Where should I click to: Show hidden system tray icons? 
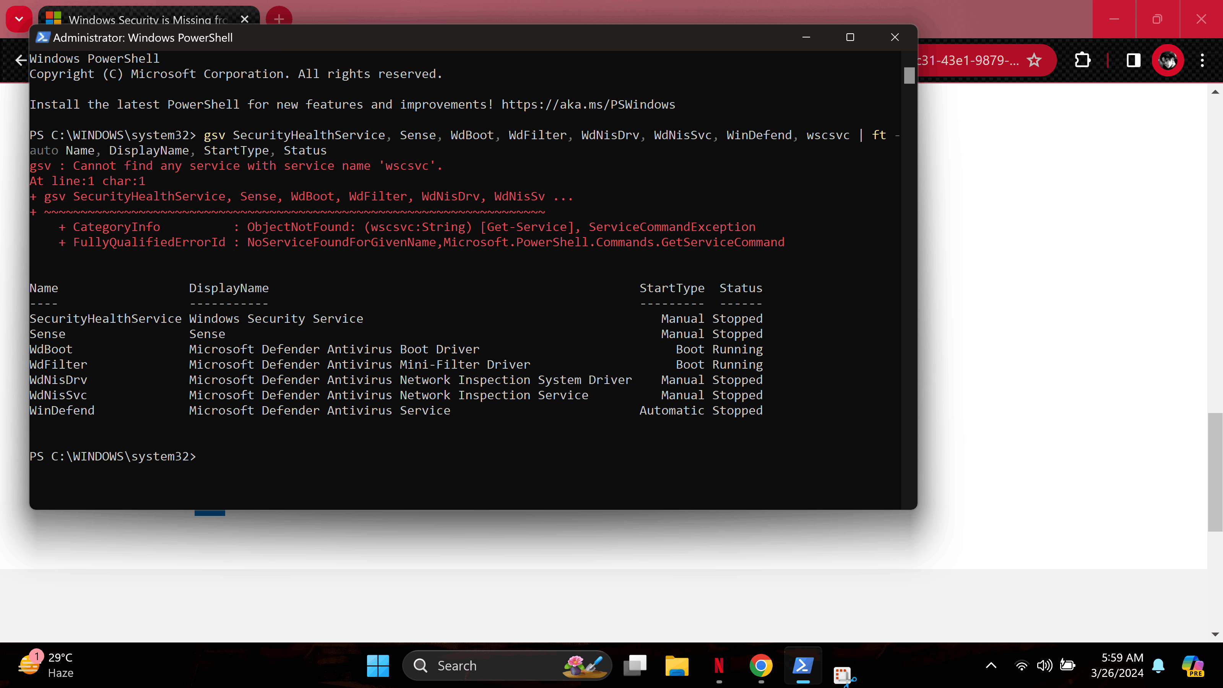[x=991, y=666]
